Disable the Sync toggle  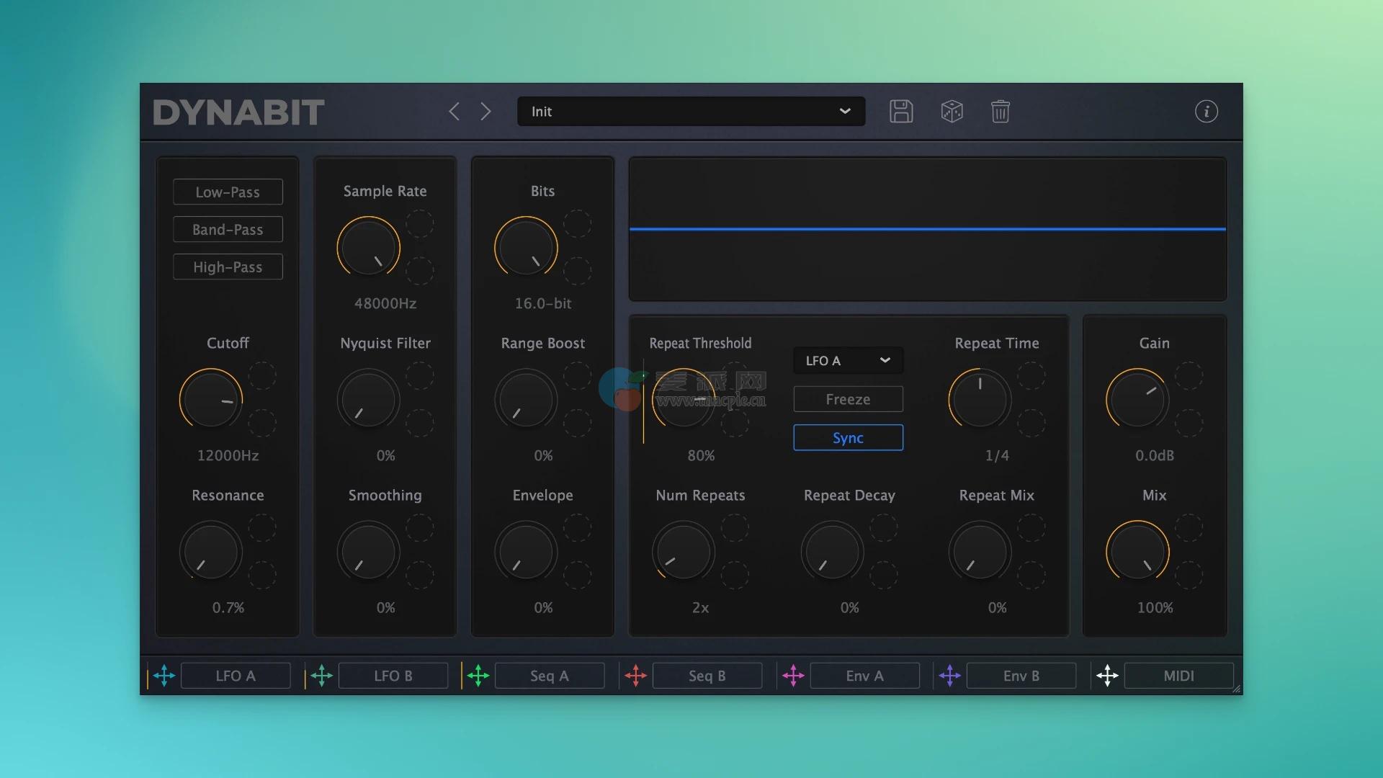(x=848, y=438)
